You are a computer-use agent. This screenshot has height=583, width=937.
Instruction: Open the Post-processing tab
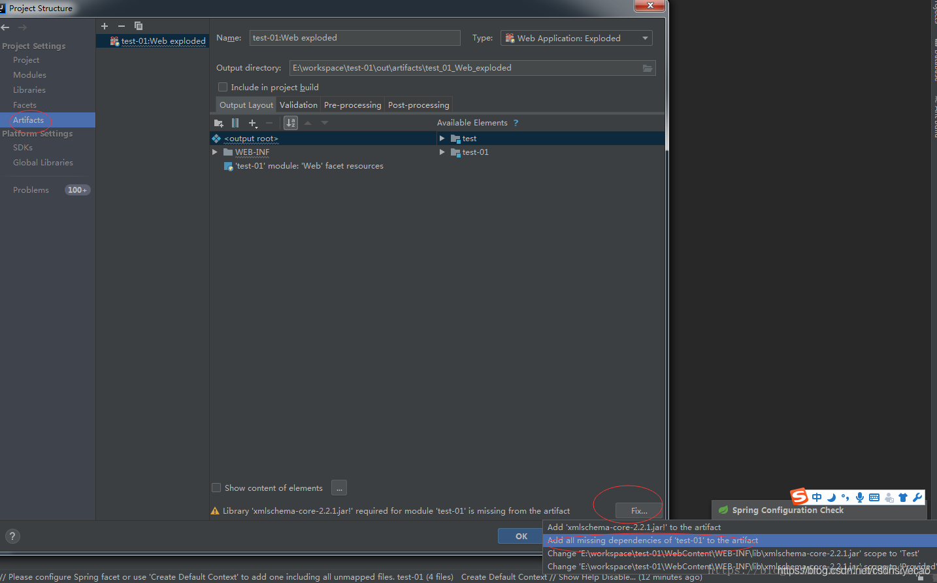tap(419, 105)
